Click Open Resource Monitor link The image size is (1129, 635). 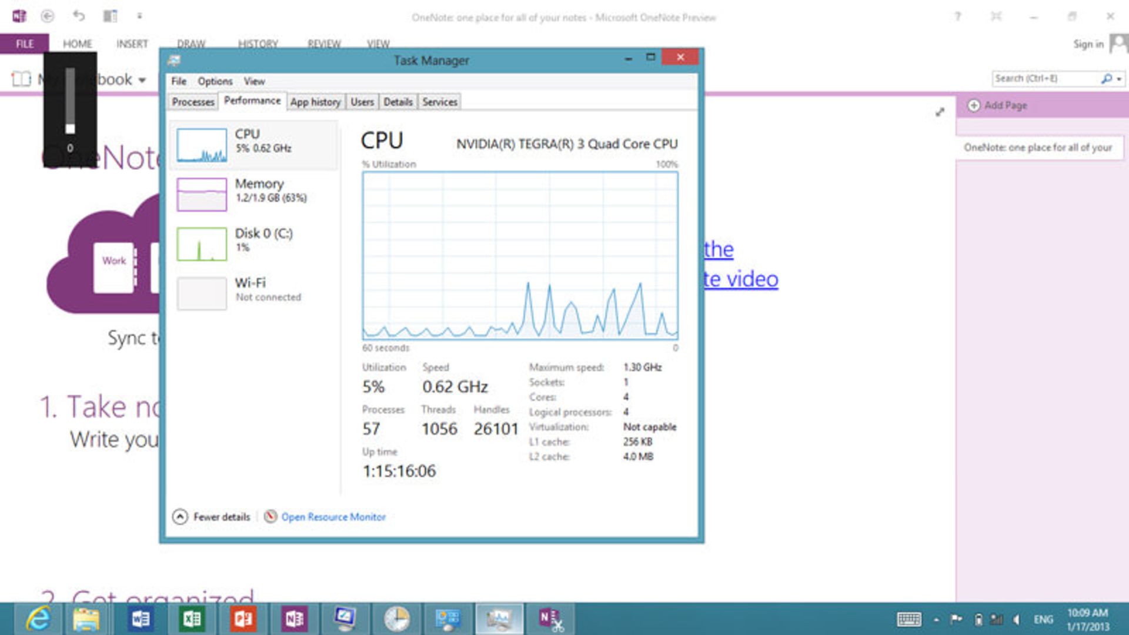(x=333, y=517)
